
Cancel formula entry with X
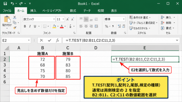pos(42,40)
